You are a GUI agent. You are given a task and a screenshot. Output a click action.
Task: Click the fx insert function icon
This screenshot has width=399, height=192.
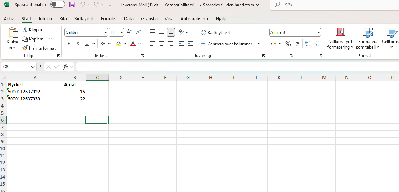pos(66,67)
